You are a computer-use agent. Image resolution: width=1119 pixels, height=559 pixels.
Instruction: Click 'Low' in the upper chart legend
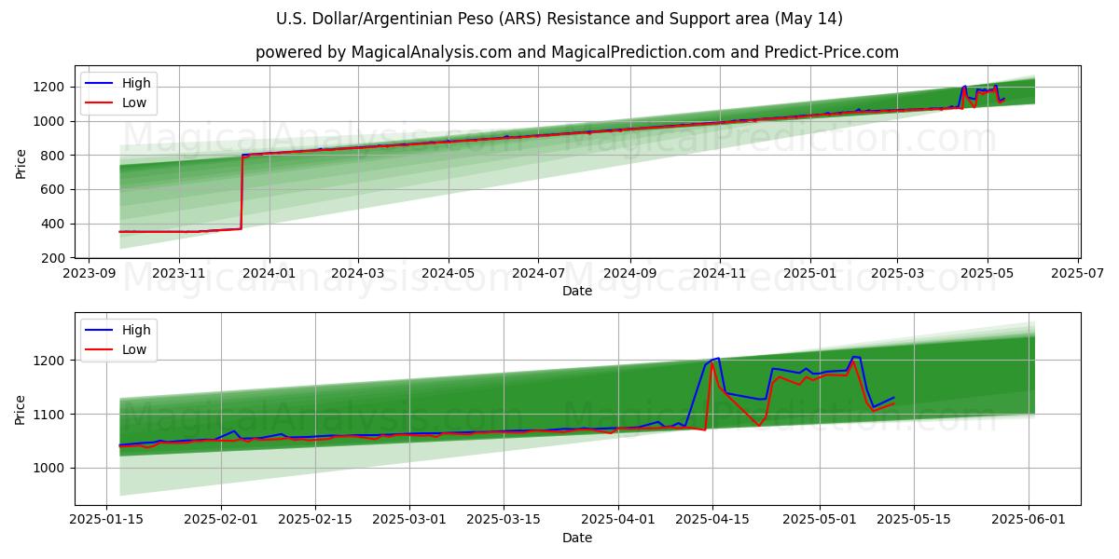point(134,102)
